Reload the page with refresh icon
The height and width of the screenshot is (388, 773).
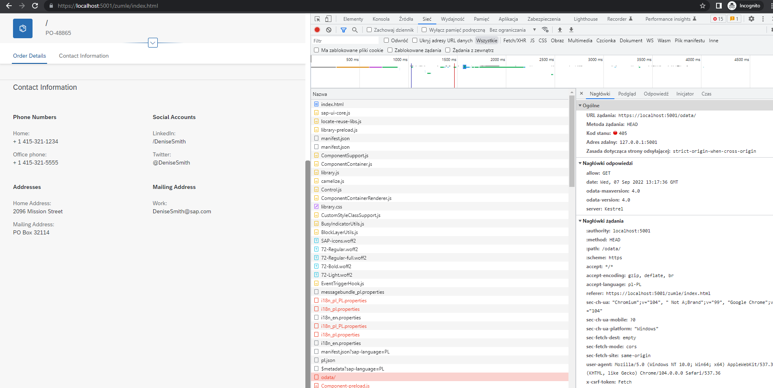click(35, 6)
